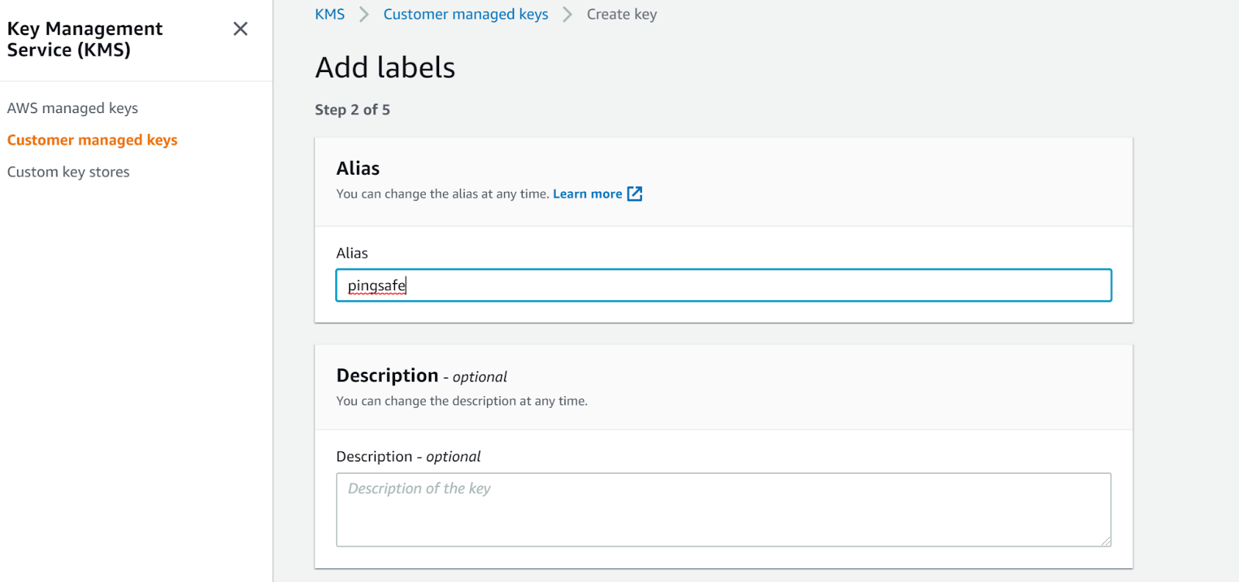Focus the Alias input containing pingsafe
Screen dimensions: 1239x582
pos(723,286)
